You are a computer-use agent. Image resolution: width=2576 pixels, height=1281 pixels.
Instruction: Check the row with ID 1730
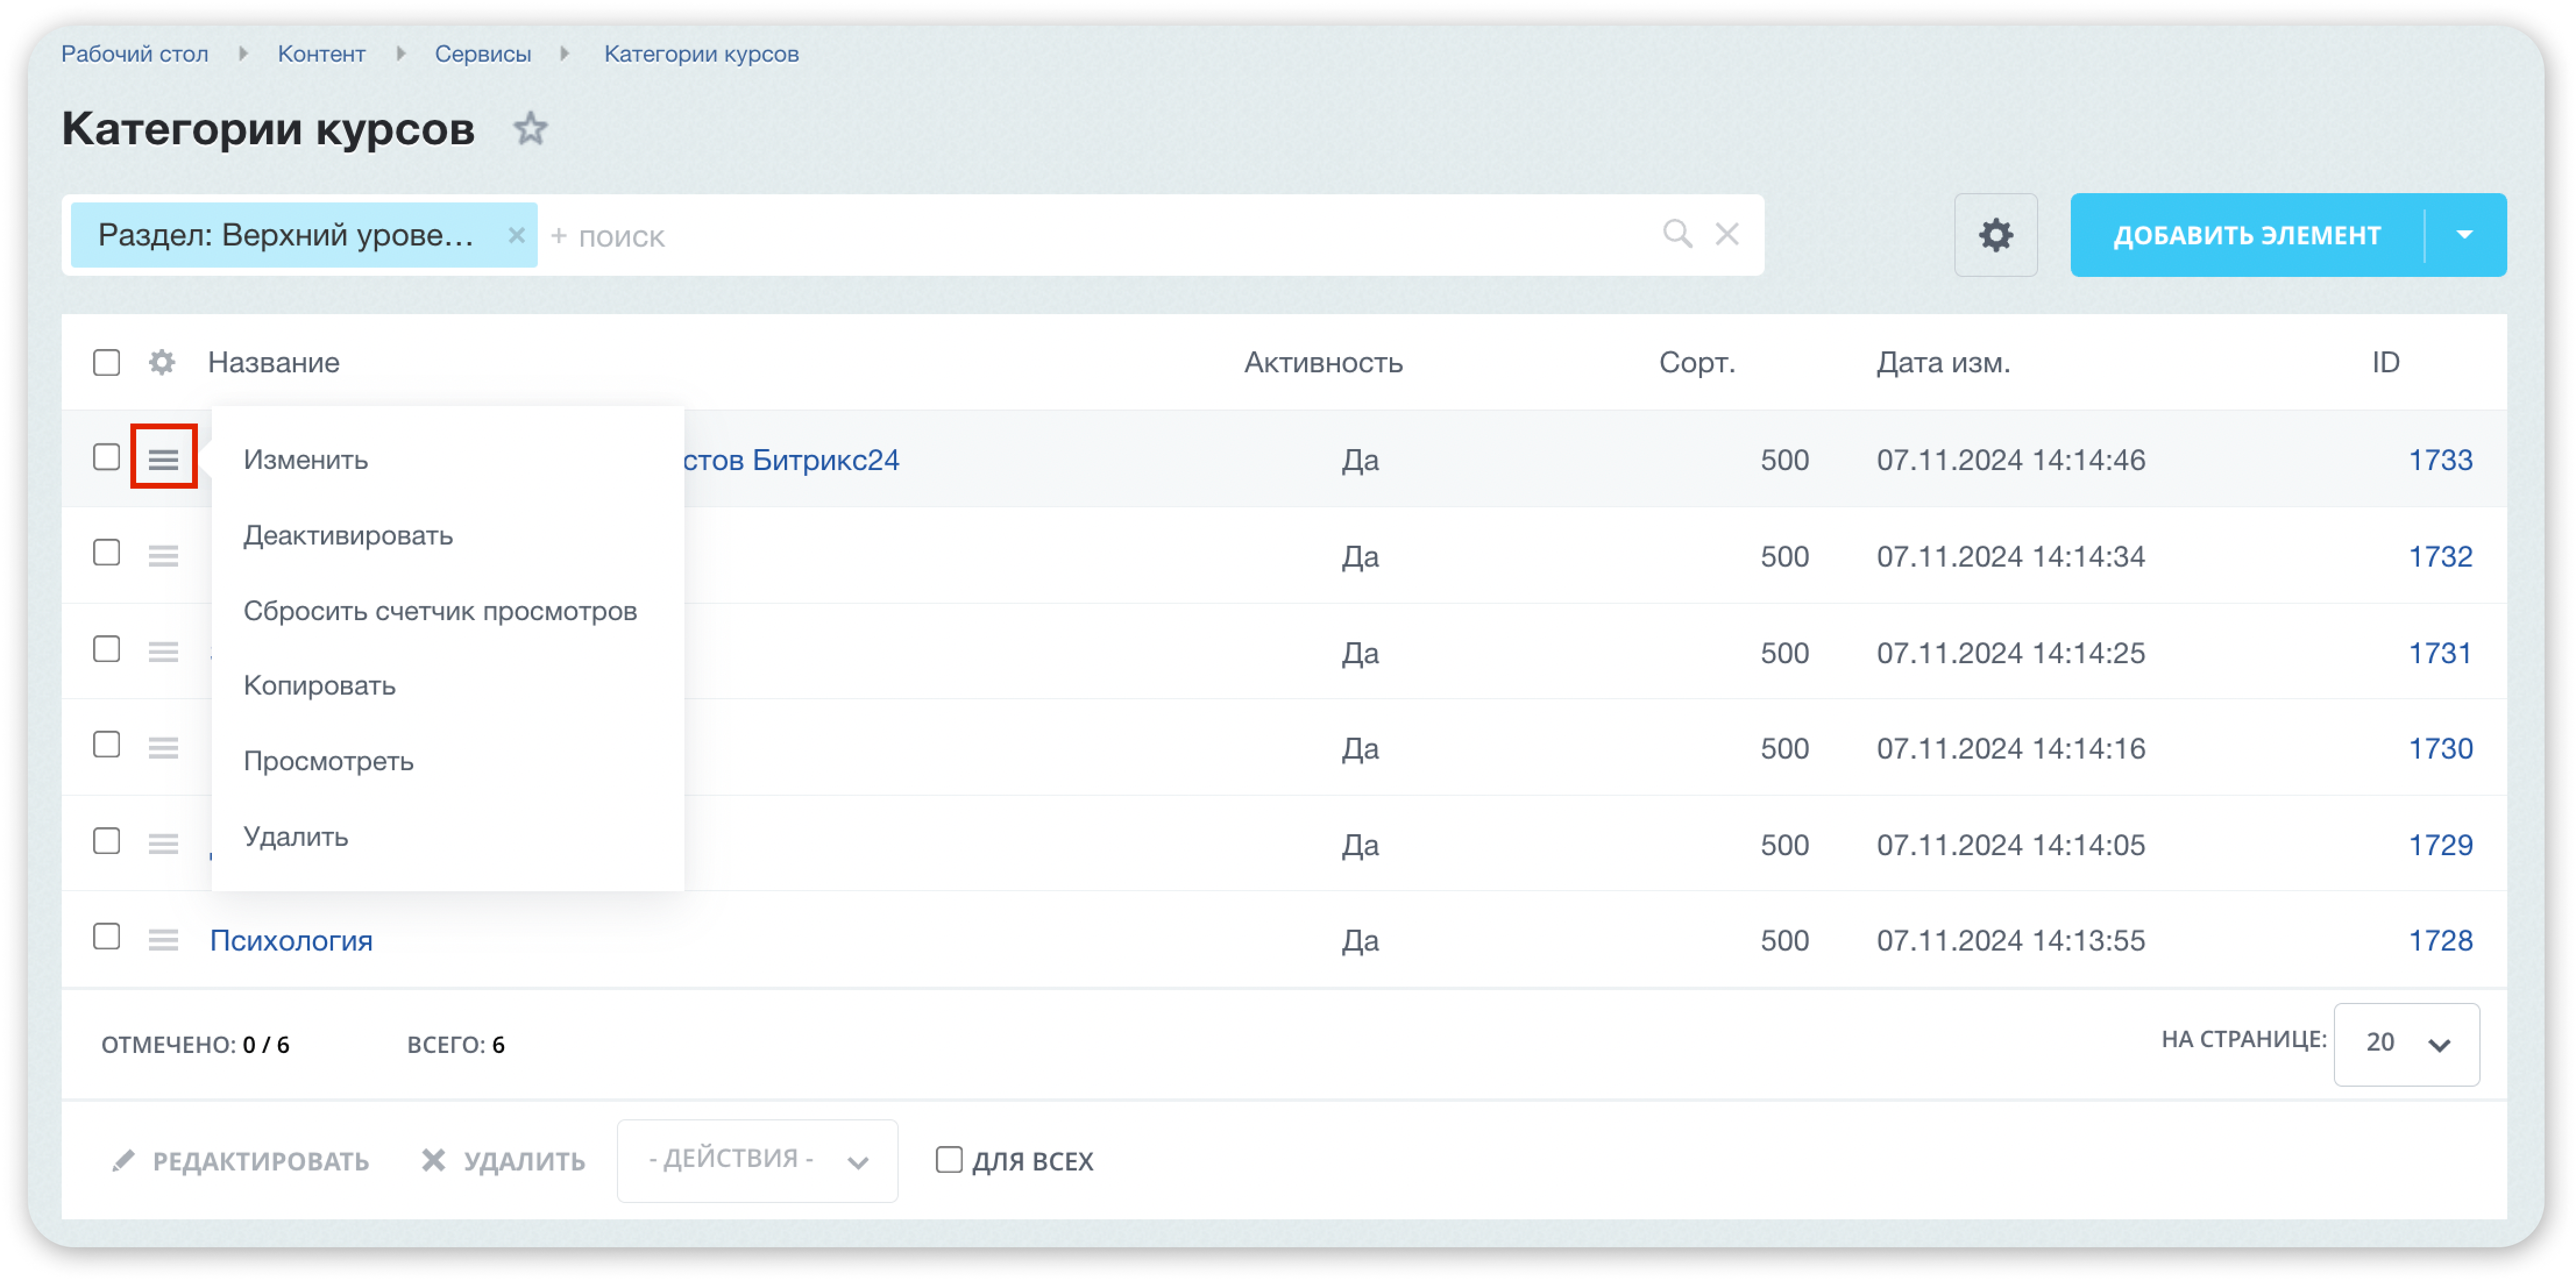107,745
